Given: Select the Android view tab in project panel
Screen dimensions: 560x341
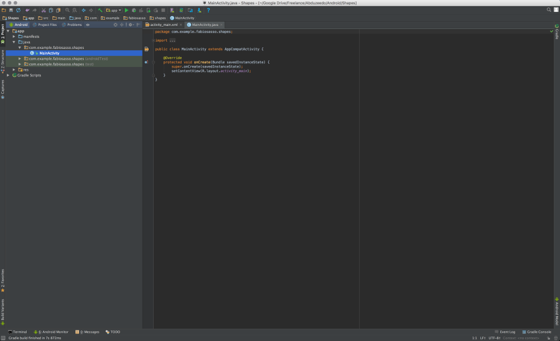Looking at the screenshot, I should click(18, 25).
